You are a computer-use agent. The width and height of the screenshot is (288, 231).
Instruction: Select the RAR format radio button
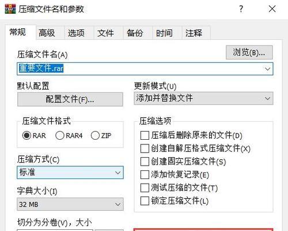[x=26, y=135]
